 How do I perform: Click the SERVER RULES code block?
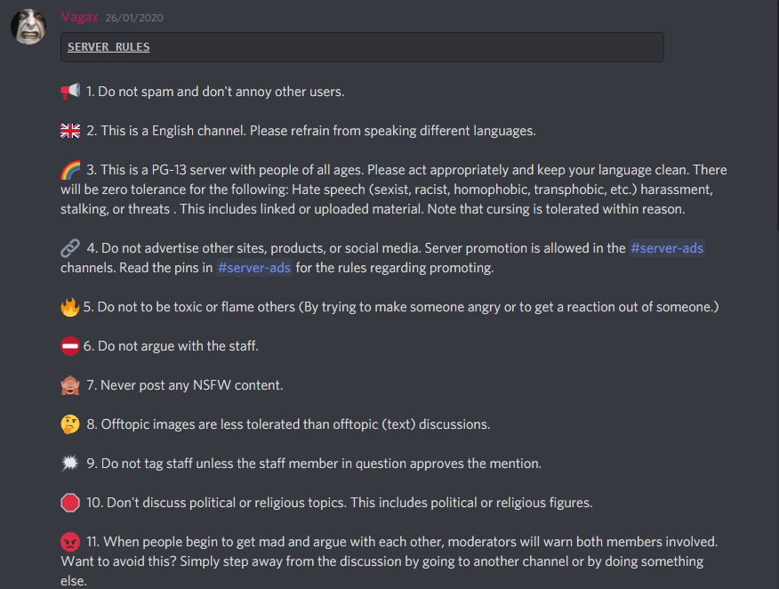click(x=362, y=47)
